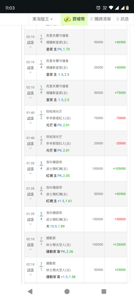Expand chevron under 詳情 for 運動家 客 +1.5, 1.58
The width and height of the screenshot is (134, 299).
(30, 274)
